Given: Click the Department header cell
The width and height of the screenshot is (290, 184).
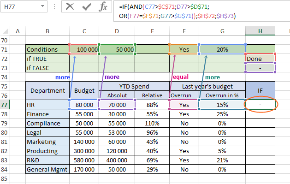Looking at the screenshot, I should 47,90.
